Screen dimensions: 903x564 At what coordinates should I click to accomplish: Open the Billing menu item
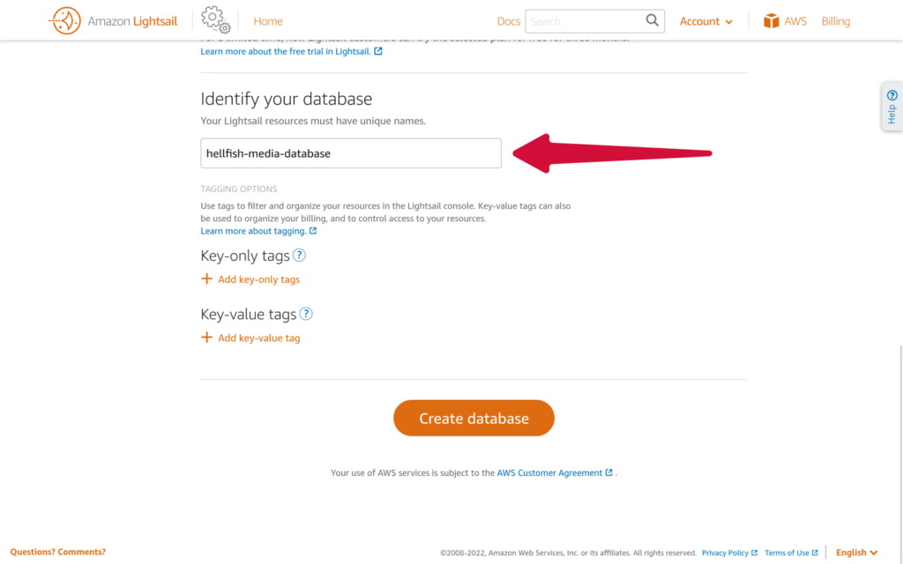coord(835,21)
